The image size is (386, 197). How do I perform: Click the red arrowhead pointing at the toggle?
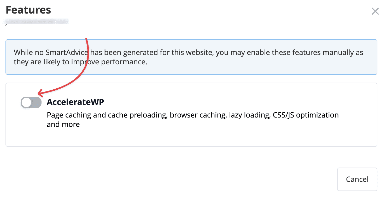(40, 93)
